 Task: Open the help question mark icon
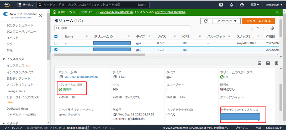[242, 5]
